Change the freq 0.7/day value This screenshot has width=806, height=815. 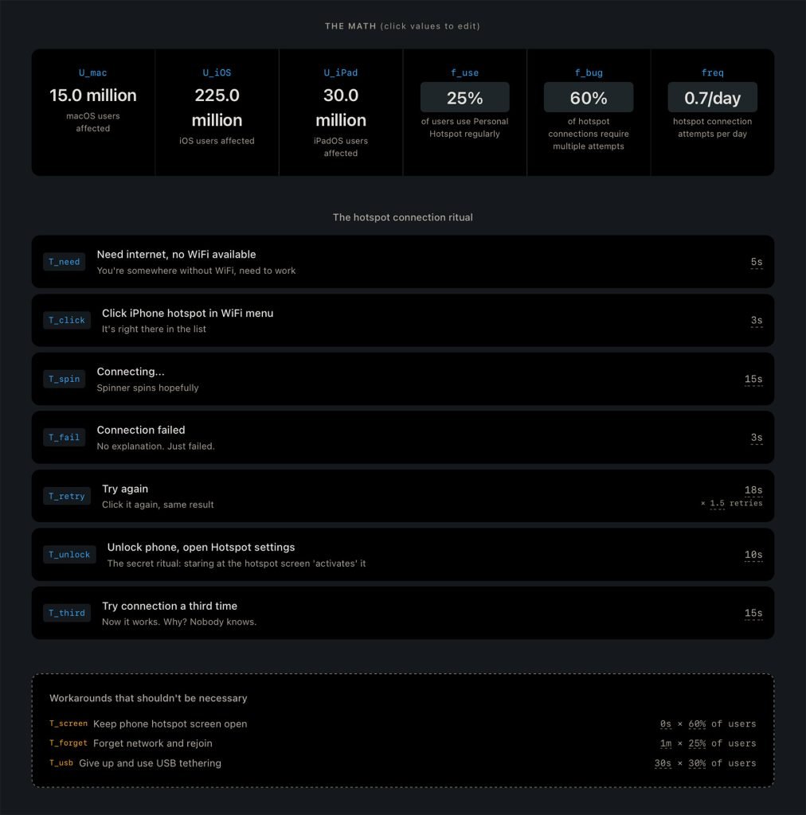[x=712, y=98]
